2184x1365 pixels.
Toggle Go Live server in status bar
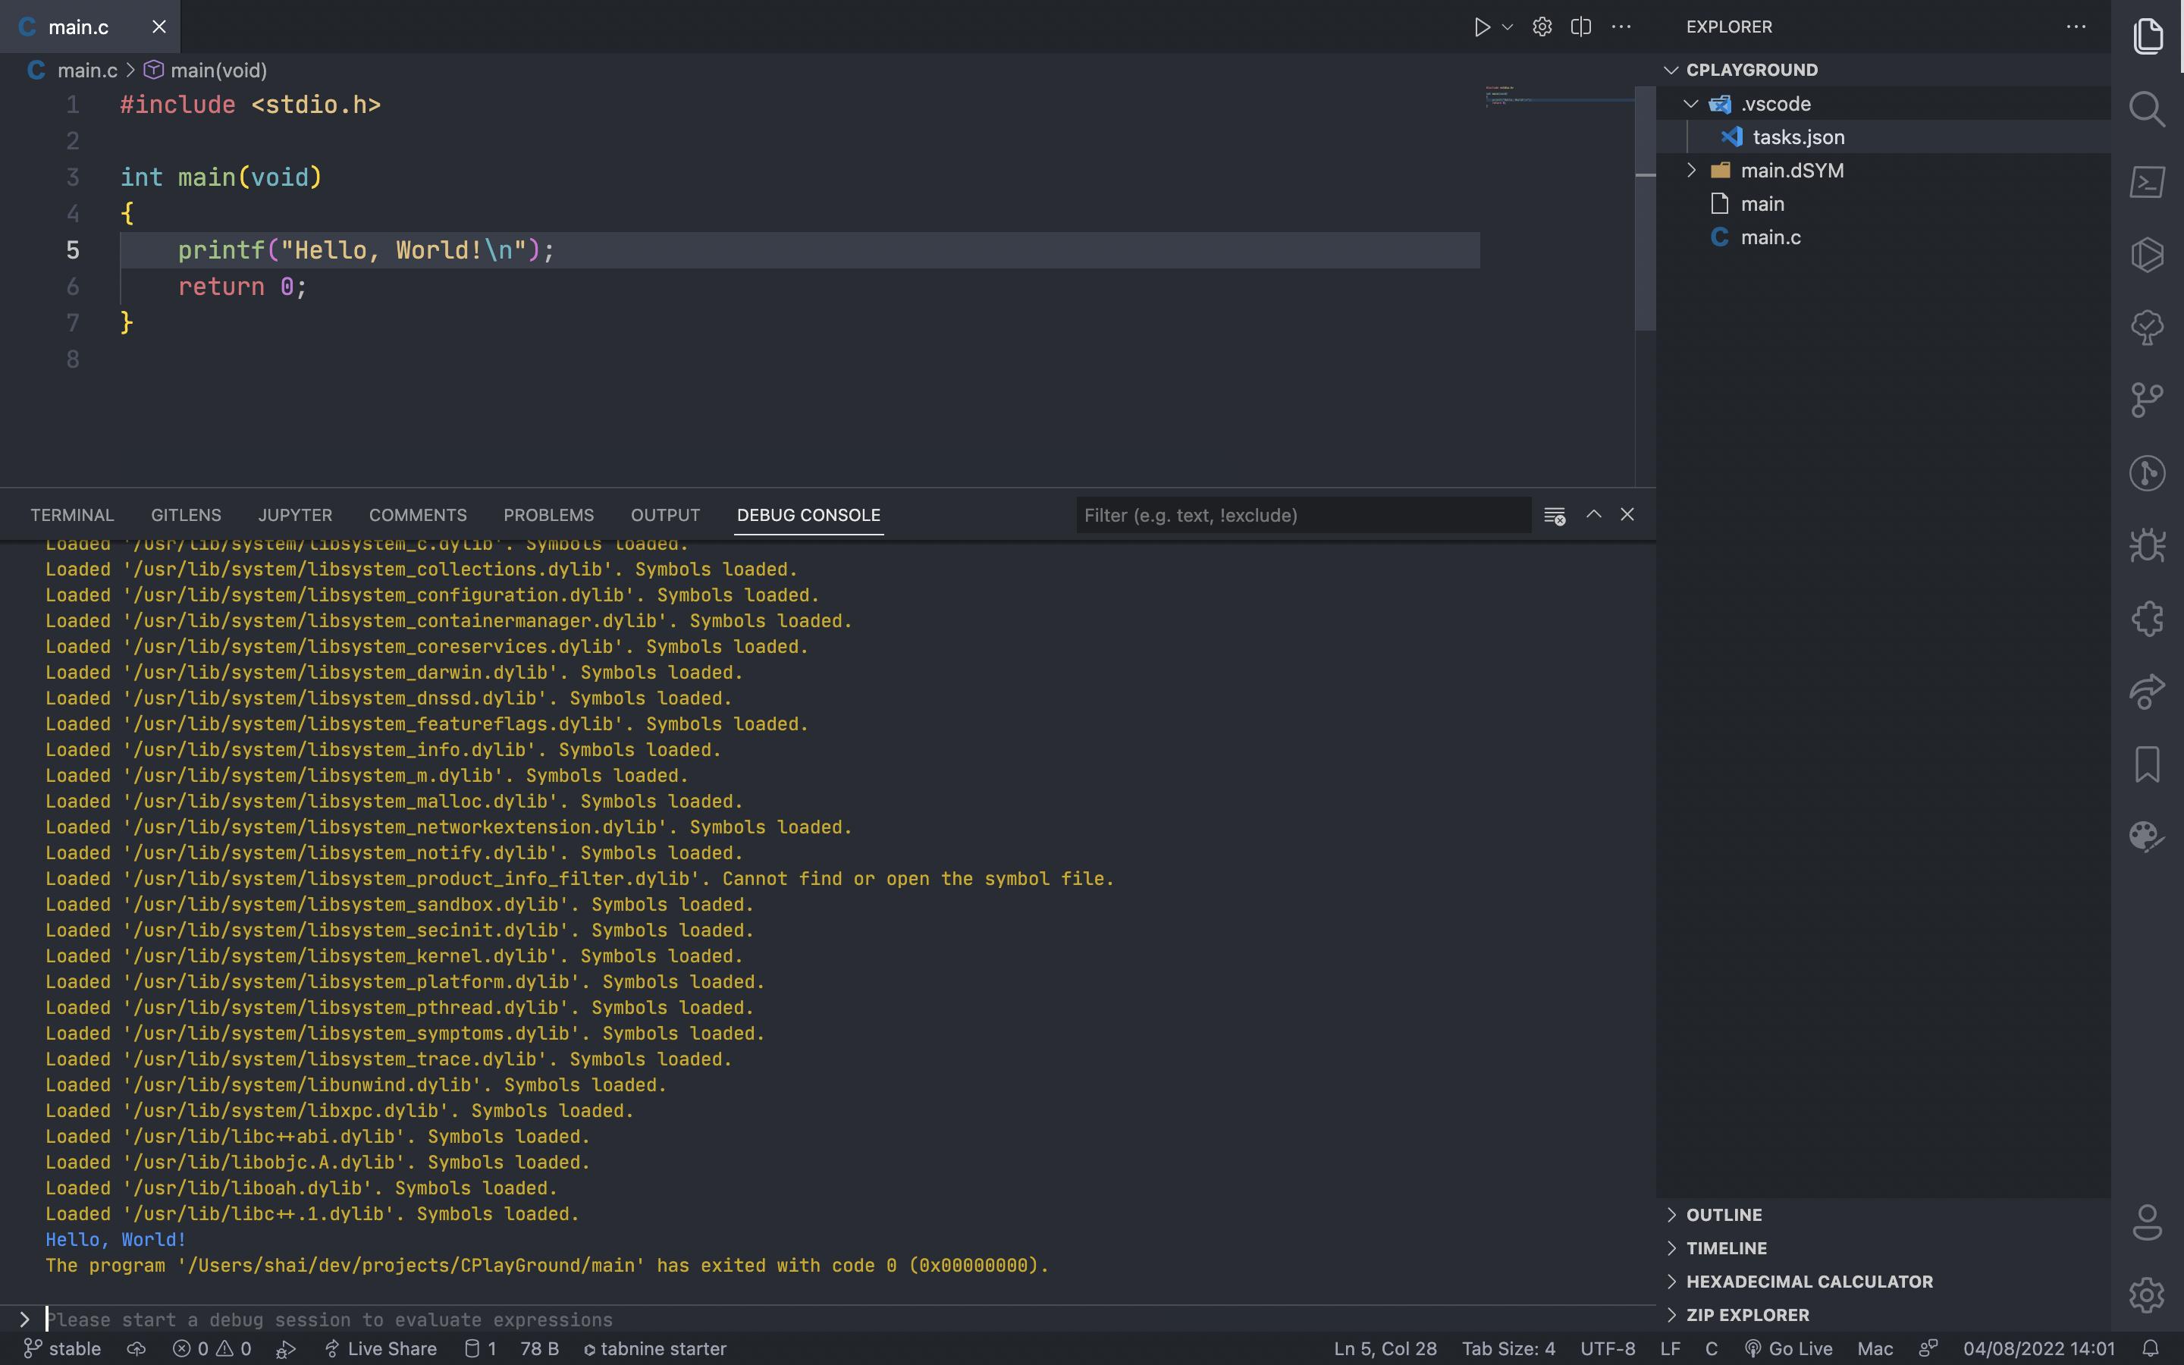pos(1789,1349)
